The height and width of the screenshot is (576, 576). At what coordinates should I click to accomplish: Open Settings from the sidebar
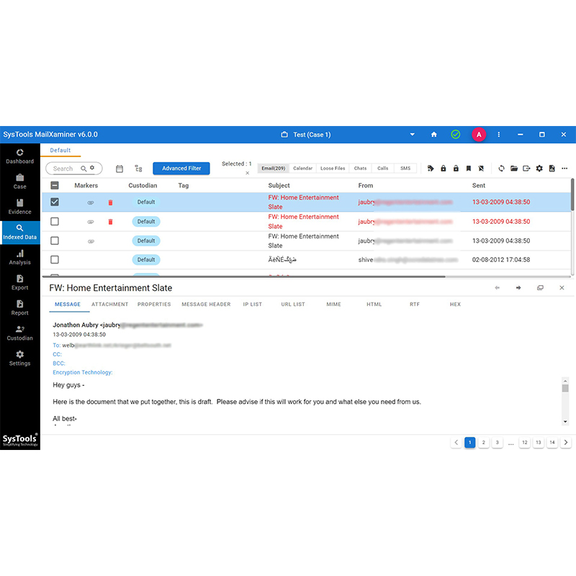pyautogui.click(x=20, y=359)
